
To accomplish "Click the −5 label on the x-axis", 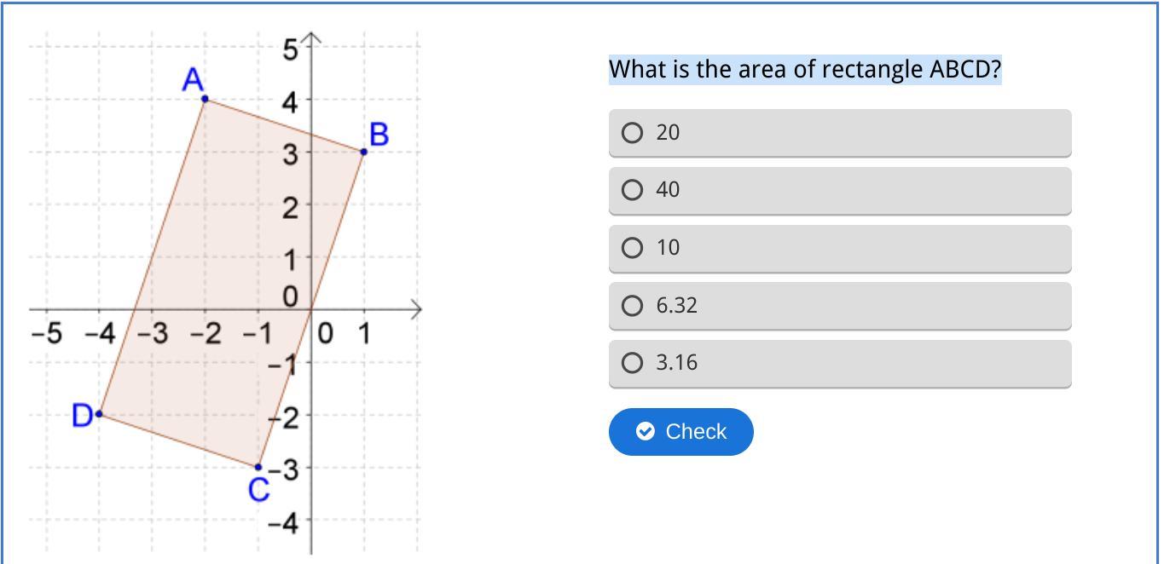I will coord(46,333).
